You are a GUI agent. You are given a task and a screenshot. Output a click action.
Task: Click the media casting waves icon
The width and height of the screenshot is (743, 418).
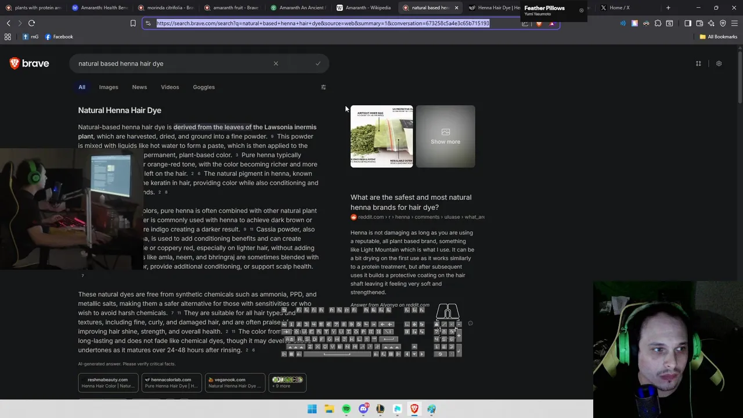623,23
